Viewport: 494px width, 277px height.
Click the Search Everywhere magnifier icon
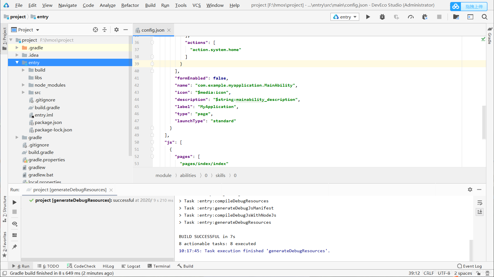coord(484,17)
